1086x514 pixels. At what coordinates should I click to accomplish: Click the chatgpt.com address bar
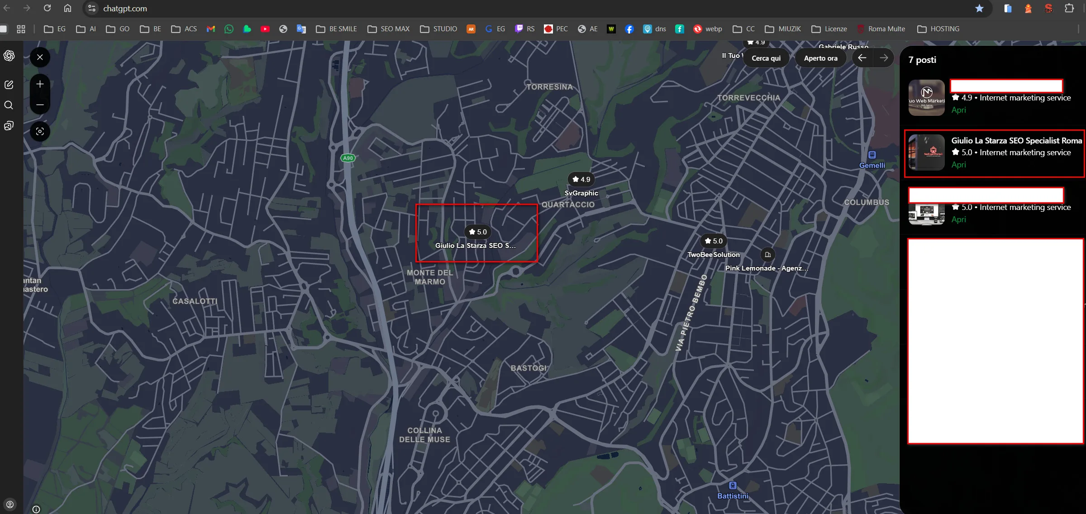[x=538, y=8]
